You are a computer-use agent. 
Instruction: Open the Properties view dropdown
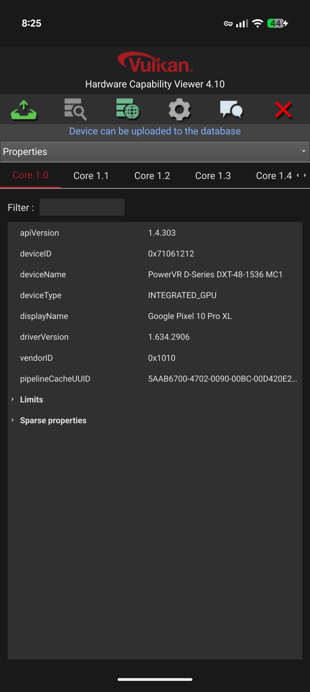point(155,151)
